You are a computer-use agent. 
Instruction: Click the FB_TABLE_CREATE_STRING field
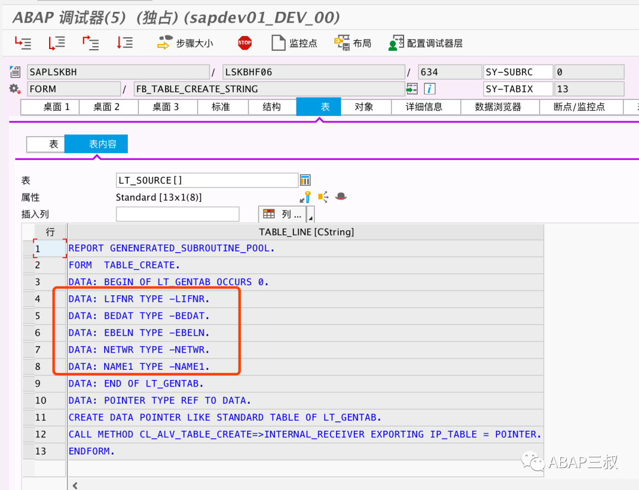click(x=269, y=88)
